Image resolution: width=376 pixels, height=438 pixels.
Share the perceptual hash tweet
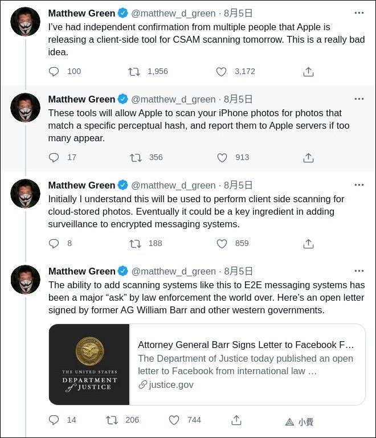click(x=308, y=158)
